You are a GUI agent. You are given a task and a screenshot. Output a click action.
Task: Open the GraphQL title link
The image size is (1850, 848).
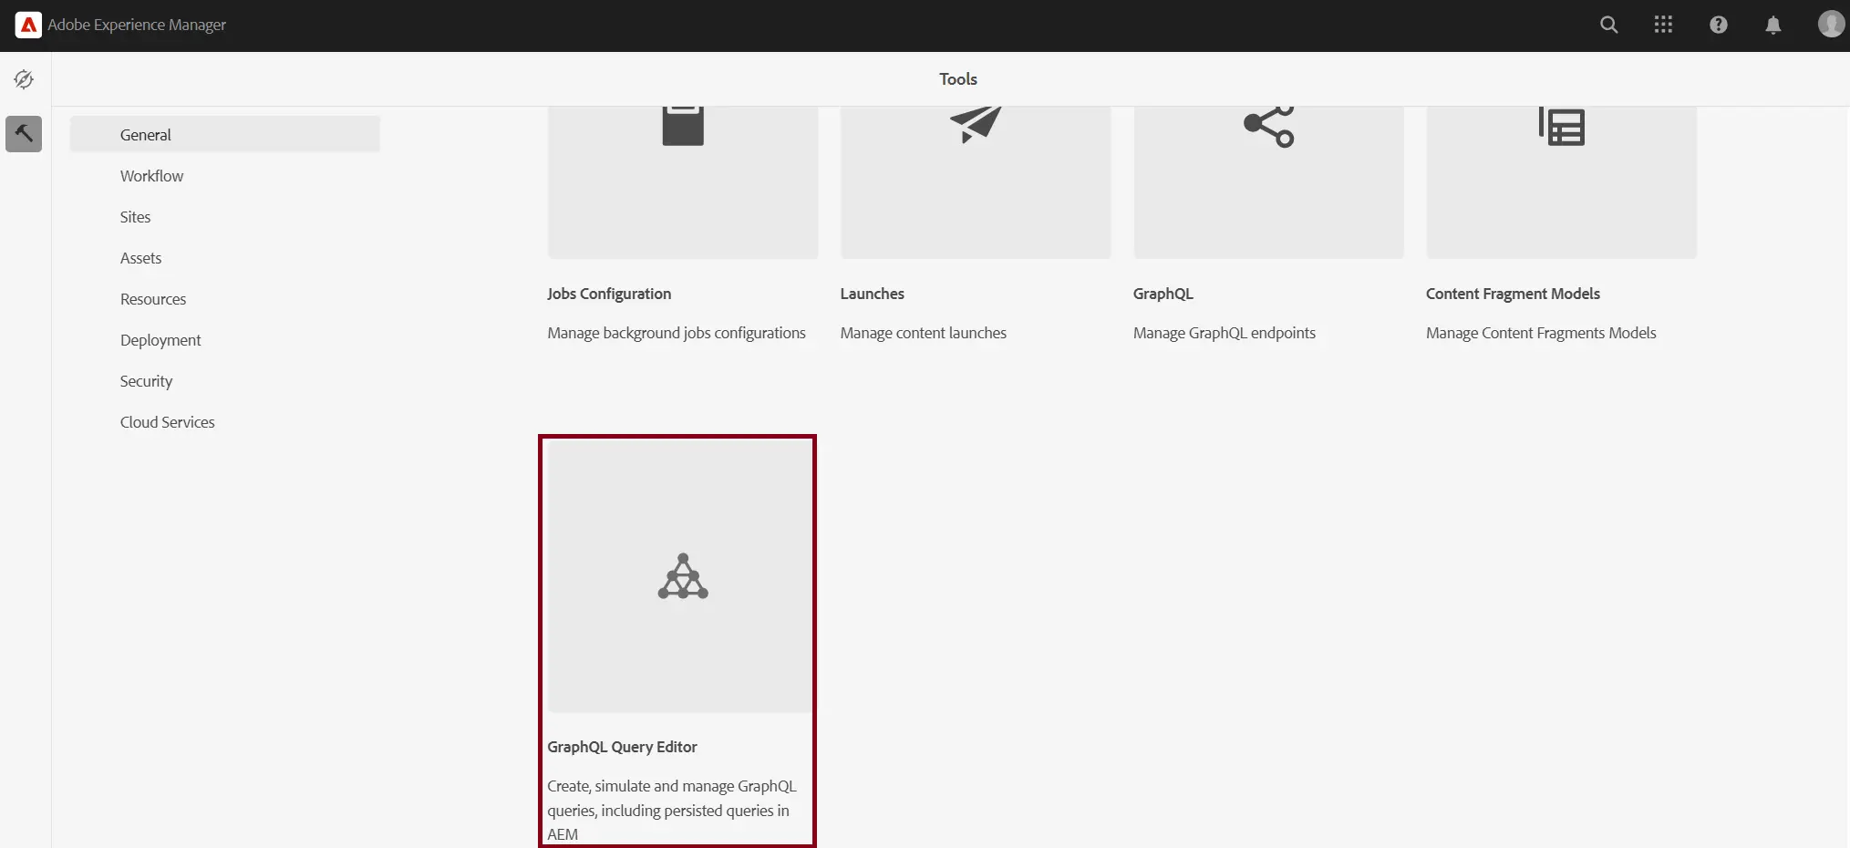click(x=1163, y=294)
